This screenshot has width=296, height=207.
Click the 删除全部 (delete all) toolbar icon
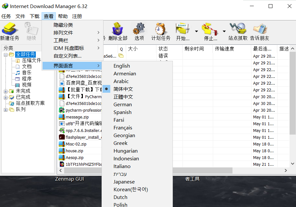tap(118, 29)
